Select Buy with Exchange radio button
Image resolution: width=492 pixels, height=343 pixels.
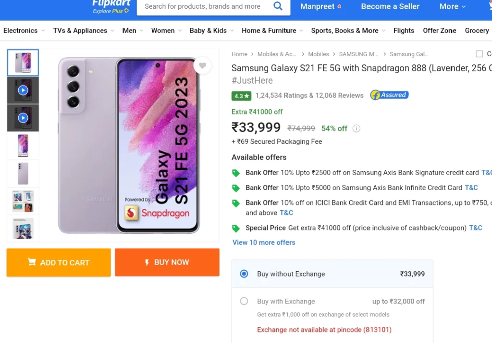tap(244, 301)
